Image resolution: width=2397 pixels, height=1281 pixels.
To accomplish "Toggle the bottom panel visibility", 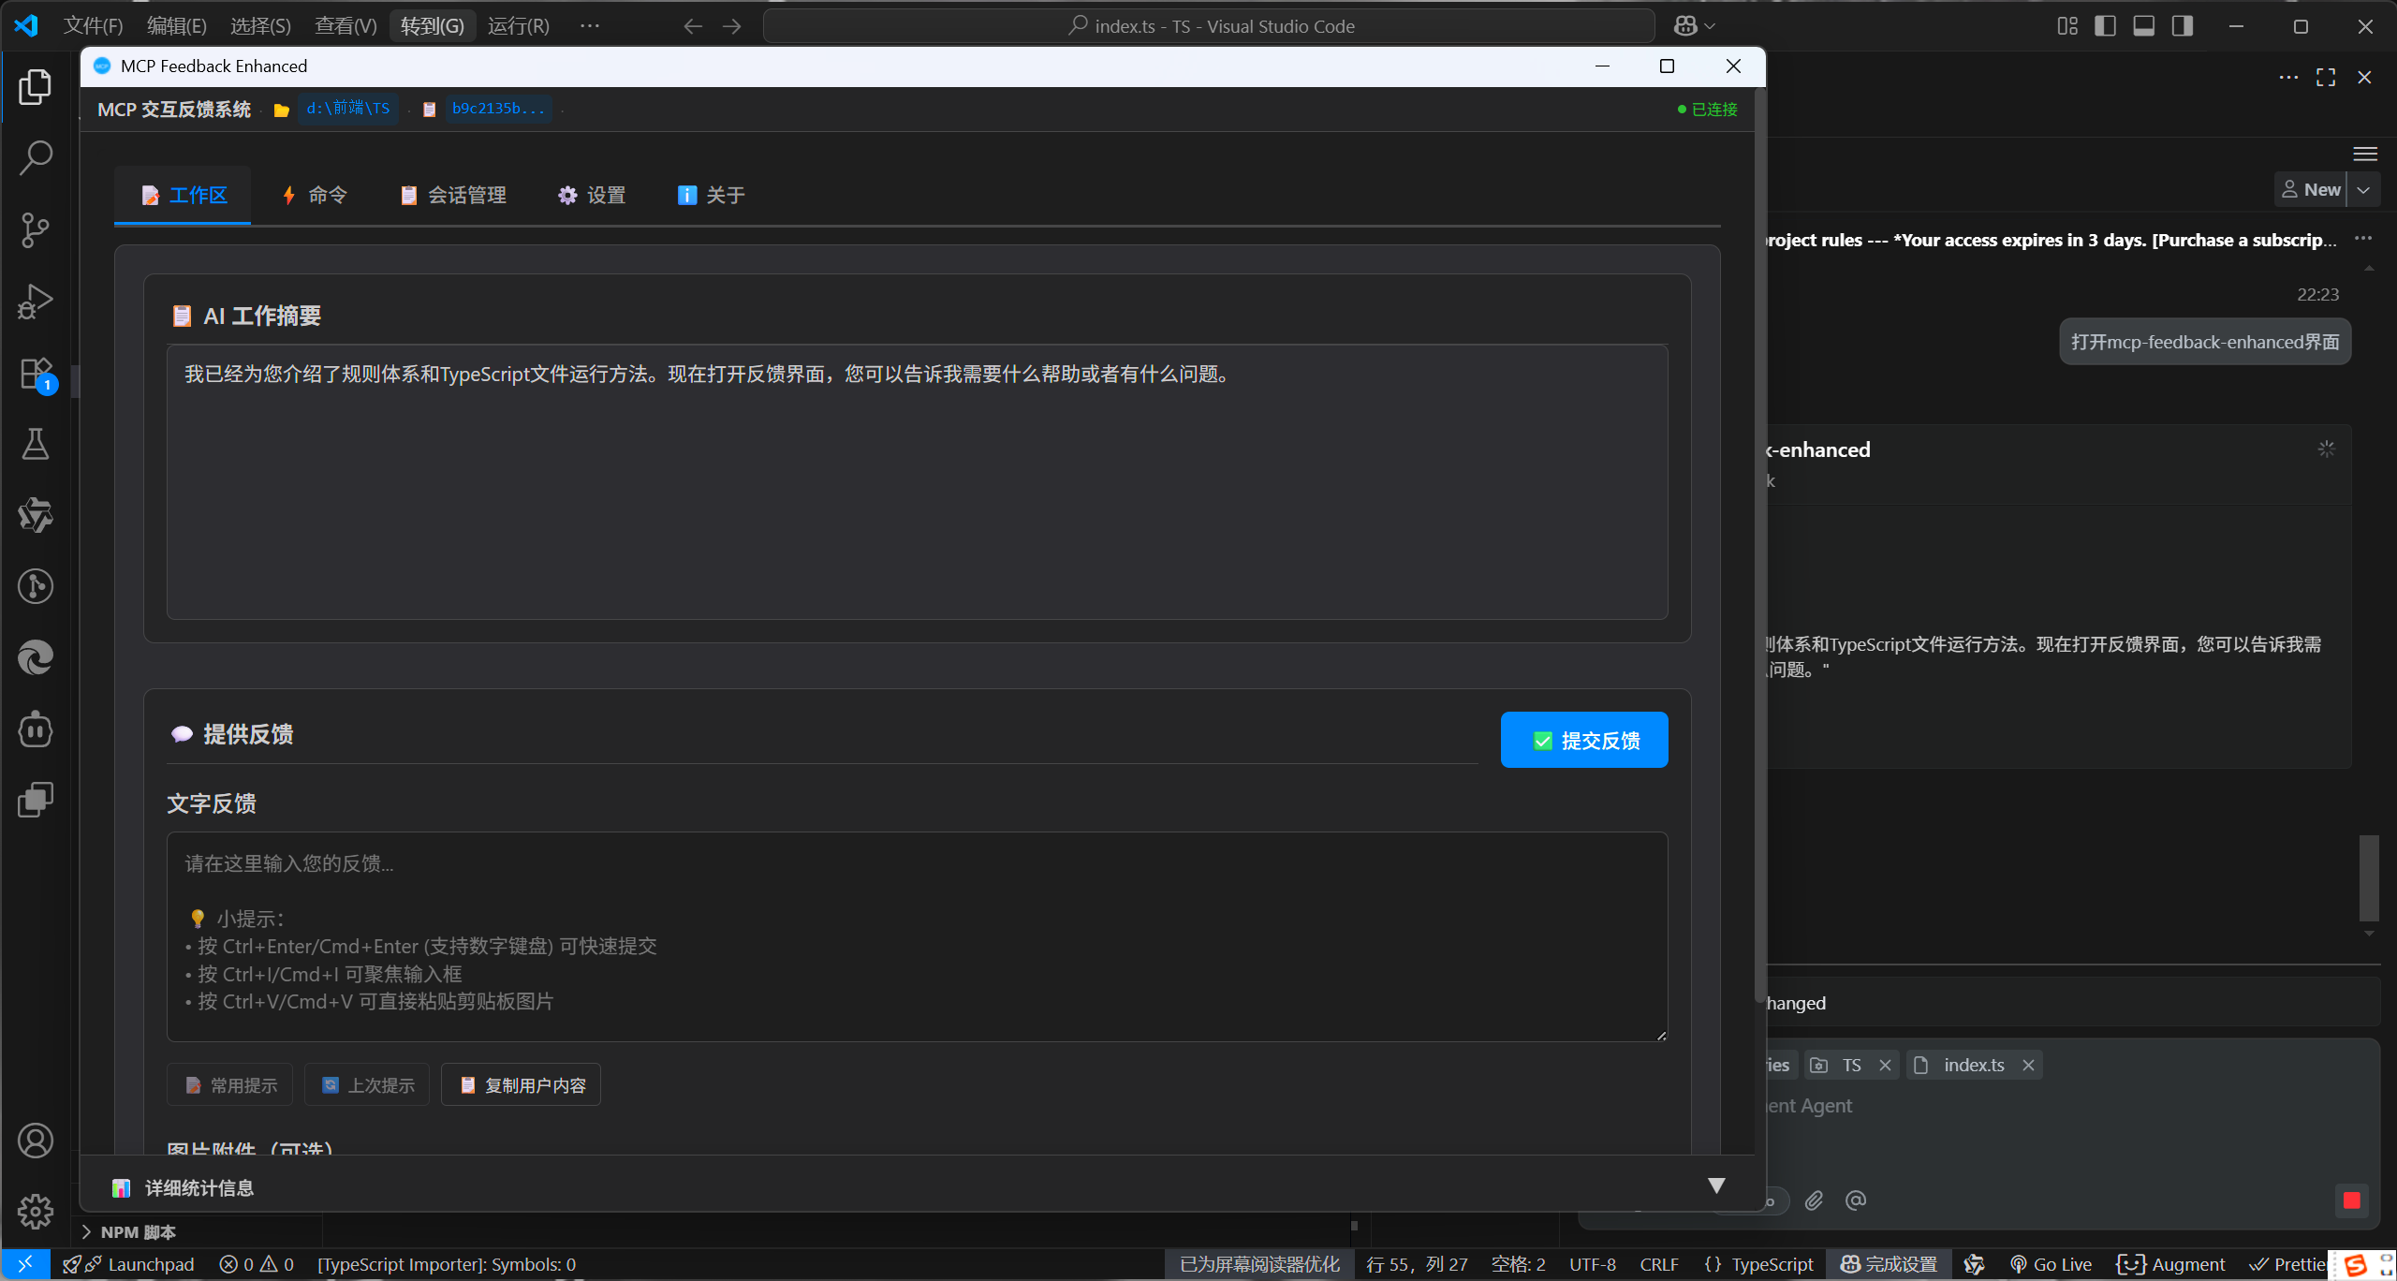I will 2144,26.
